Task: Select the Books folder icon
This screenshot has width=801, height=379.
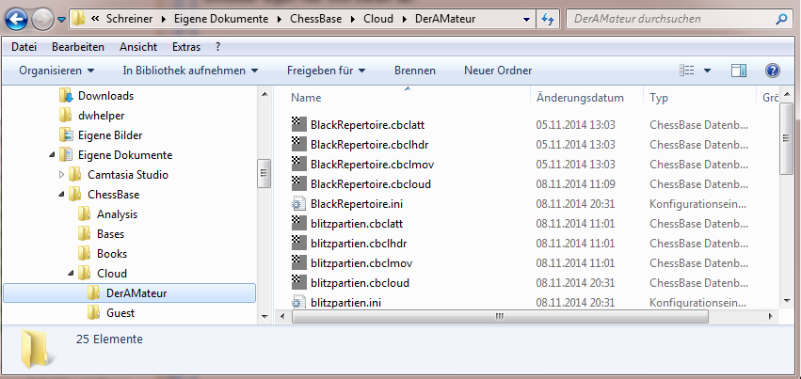Action: click(x=85, y=254)
